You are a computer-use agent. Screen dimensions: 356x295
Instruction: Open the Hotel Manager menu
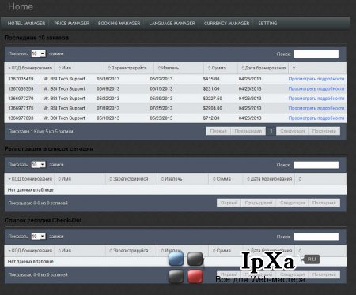(26, 24)
